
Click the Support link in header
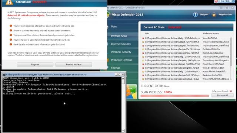(204, 14)
